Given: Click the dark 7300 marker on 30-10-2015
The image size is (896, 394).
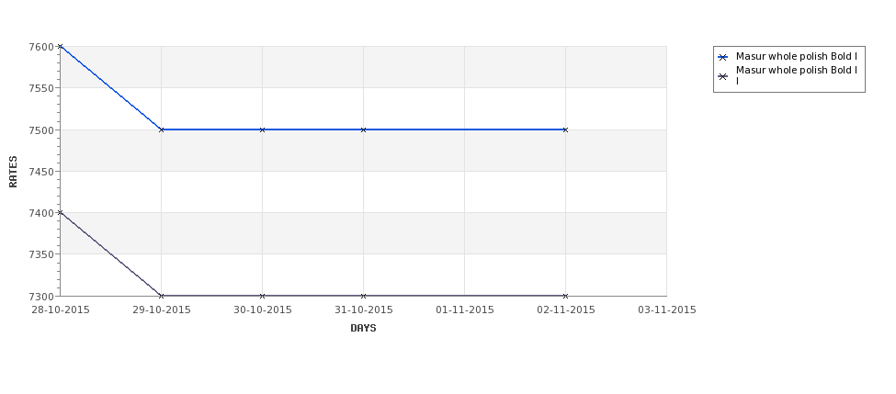Looking at the screenshot, I should 262,296.
